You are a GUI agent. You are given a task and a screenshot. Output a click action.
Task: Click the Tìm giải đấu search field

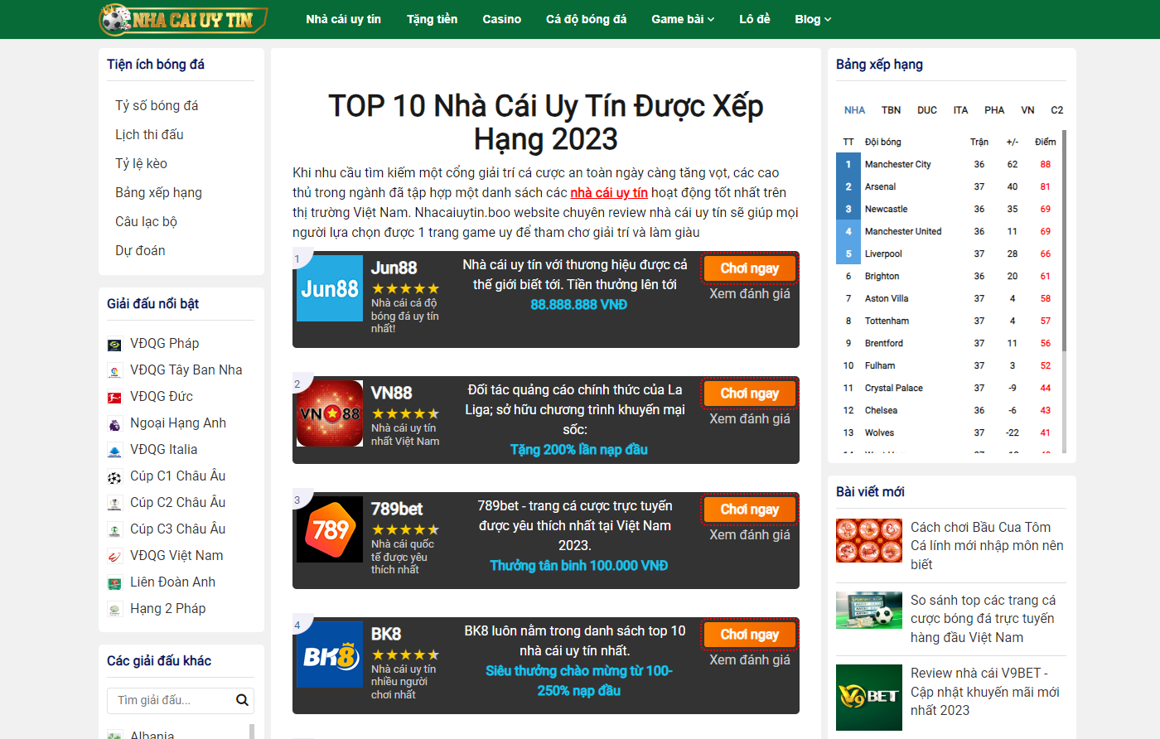(x=172, y=700)
